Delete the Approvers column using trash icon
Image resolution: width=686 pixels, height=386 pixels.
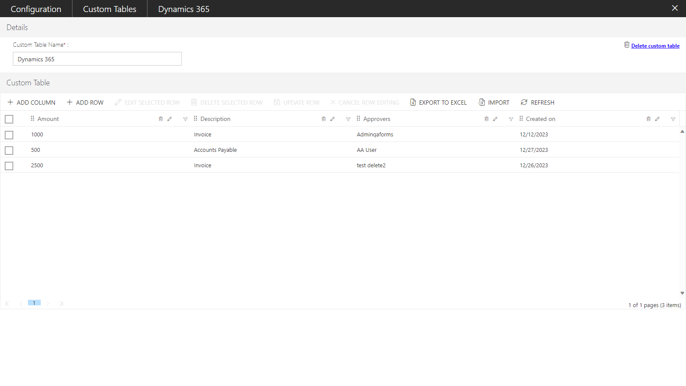[486, 119]
